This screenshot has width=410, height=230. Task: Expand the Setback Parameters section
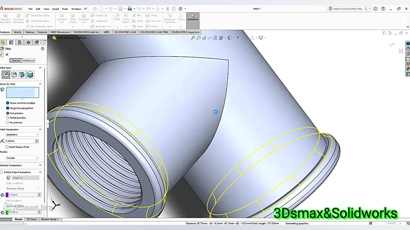click(40, 165)
